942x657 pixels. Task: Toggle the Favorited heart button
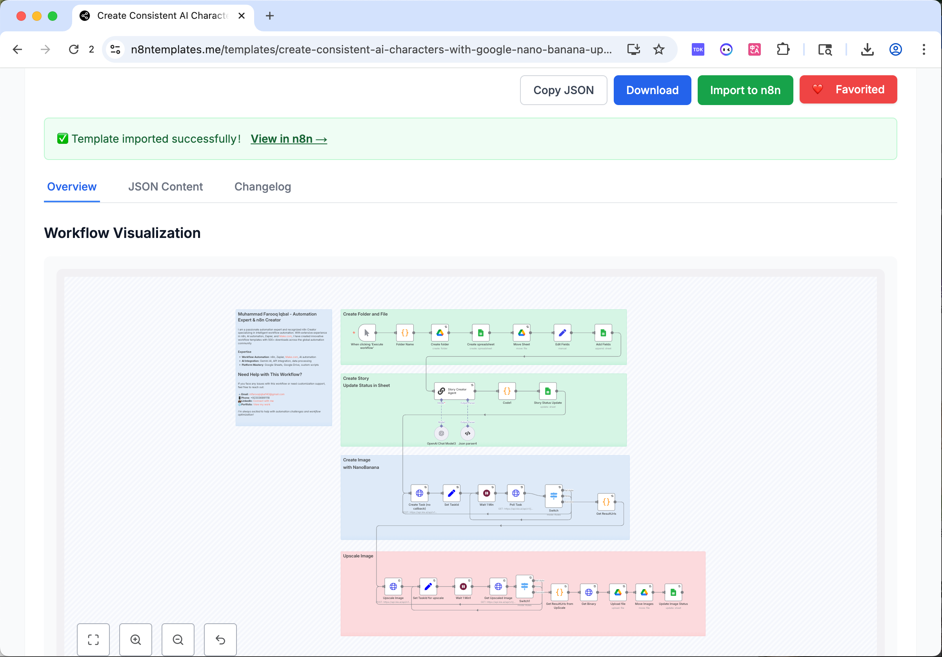click(847, 89)
